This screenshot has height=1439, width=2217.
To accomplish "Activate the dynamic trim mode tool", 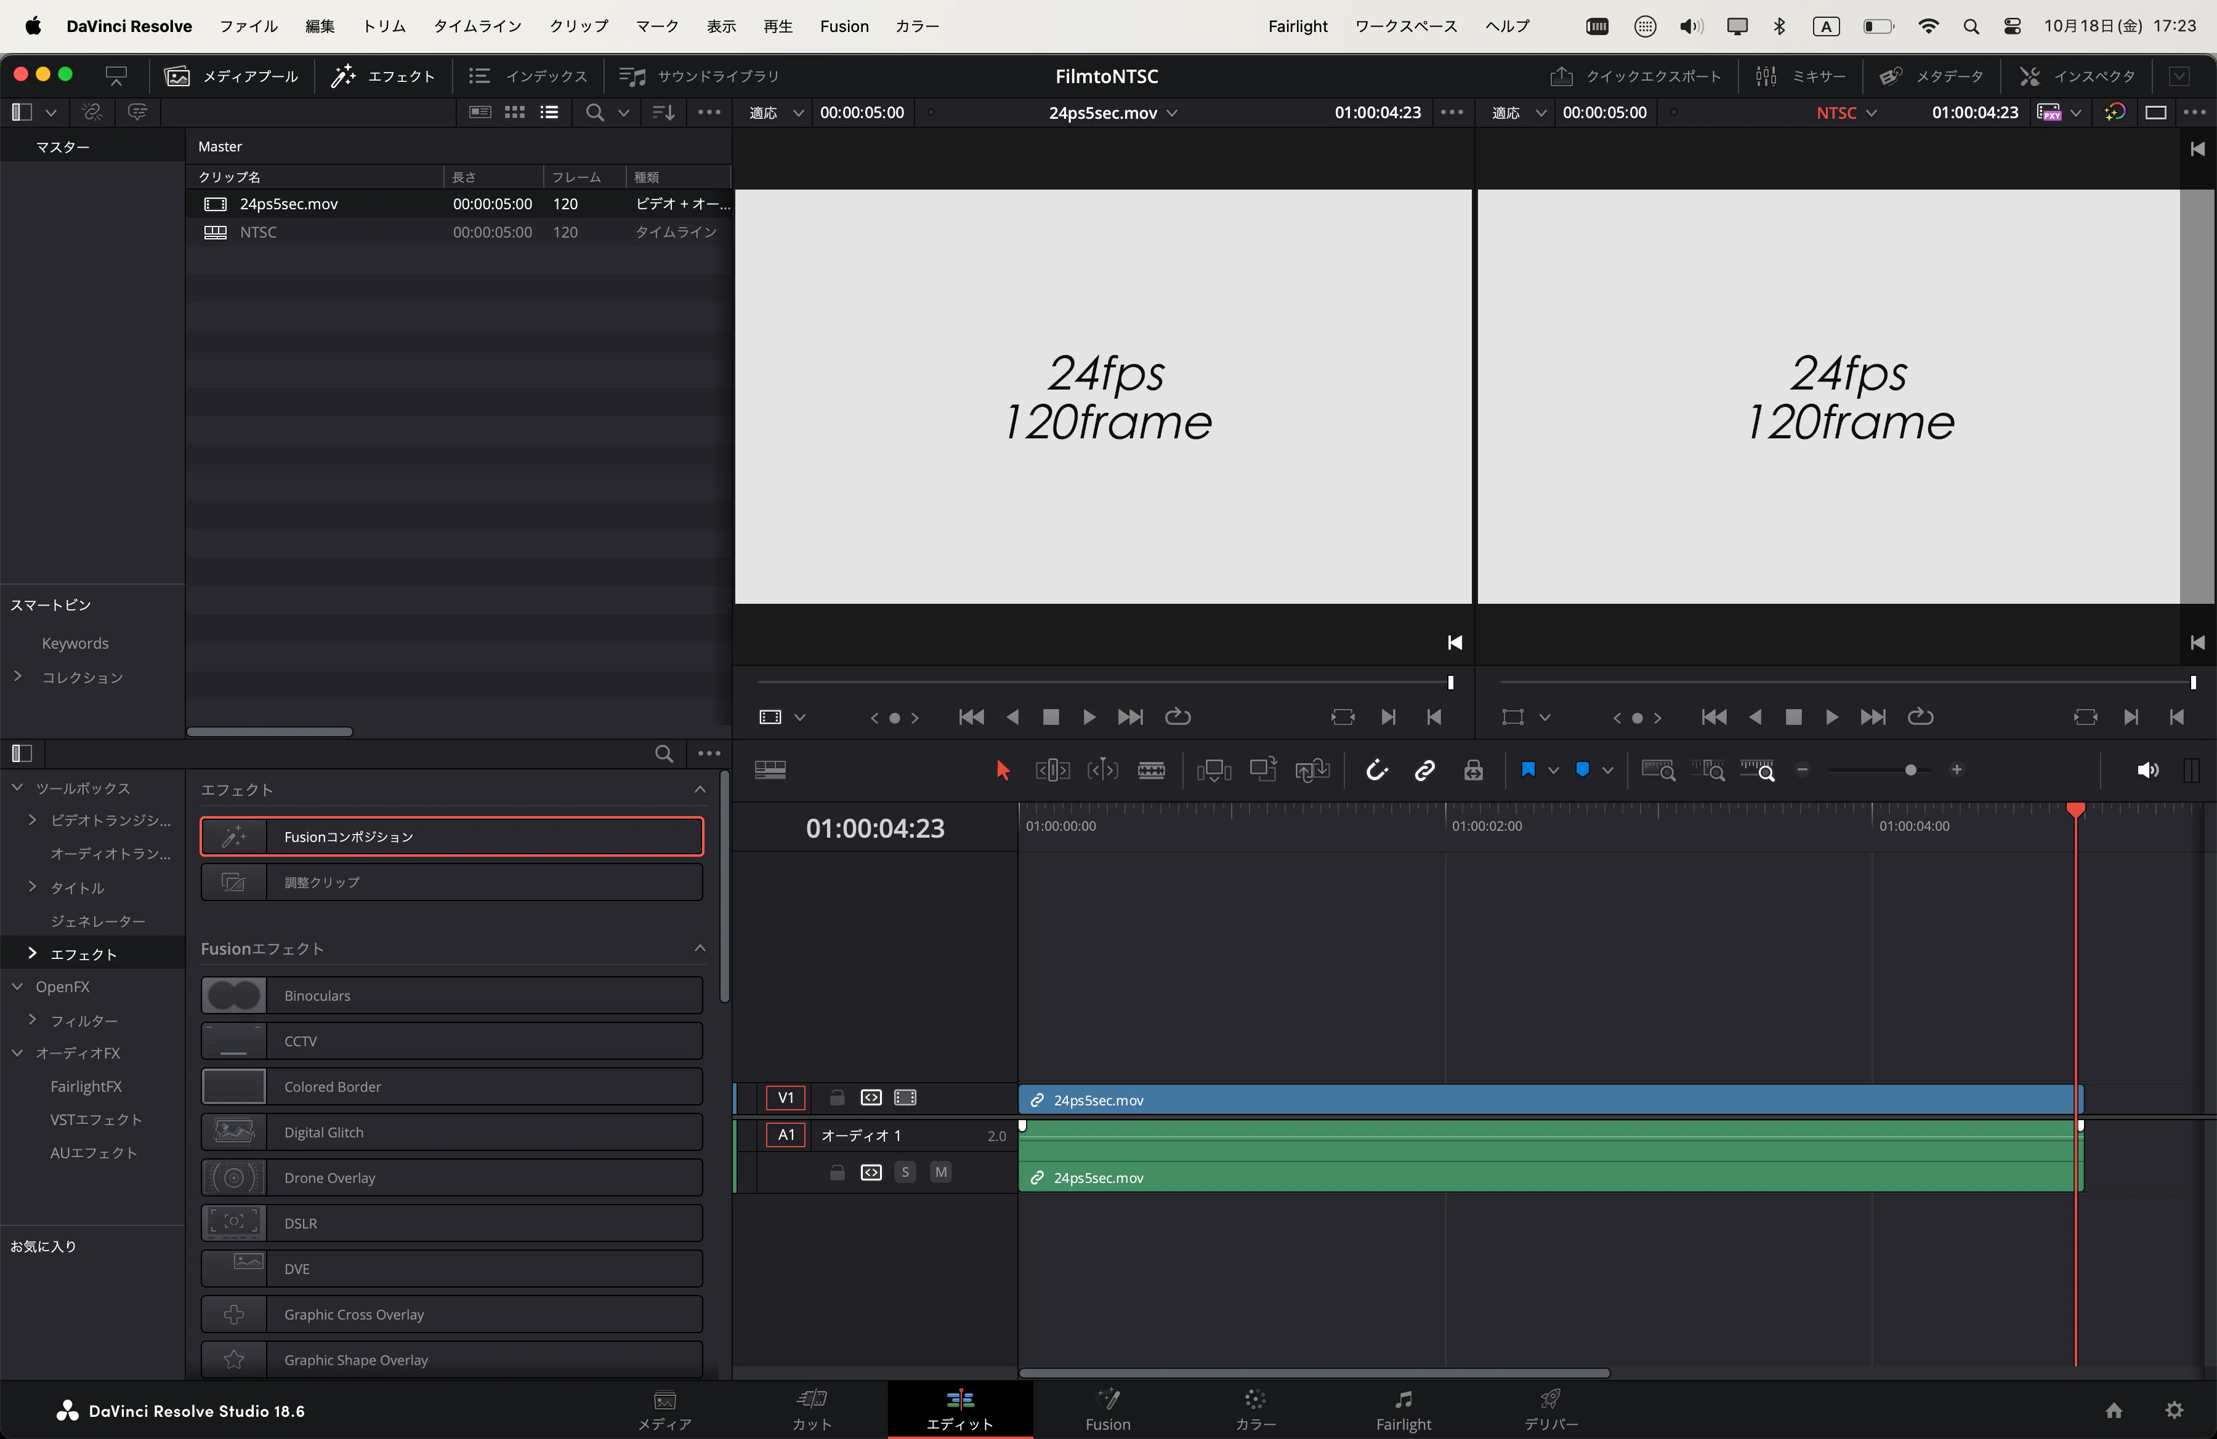I will pyautogui.click(x=1103, y=771).
